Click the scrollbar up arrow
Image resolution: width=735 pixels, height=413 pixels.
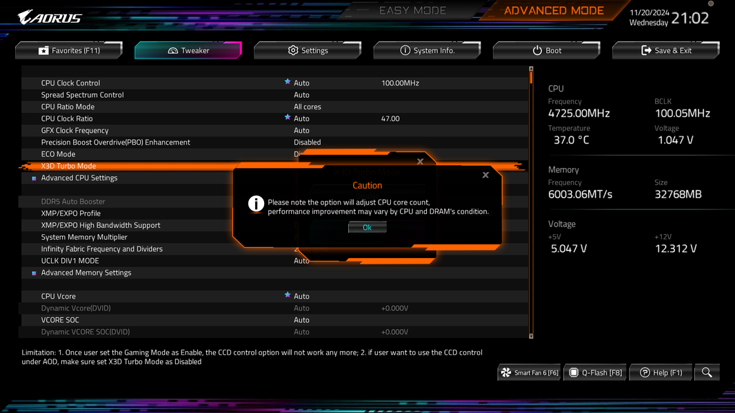coord(531,69)
